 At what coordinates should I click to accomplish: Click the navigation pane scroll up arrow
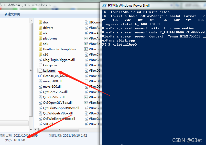coord(31,21)
